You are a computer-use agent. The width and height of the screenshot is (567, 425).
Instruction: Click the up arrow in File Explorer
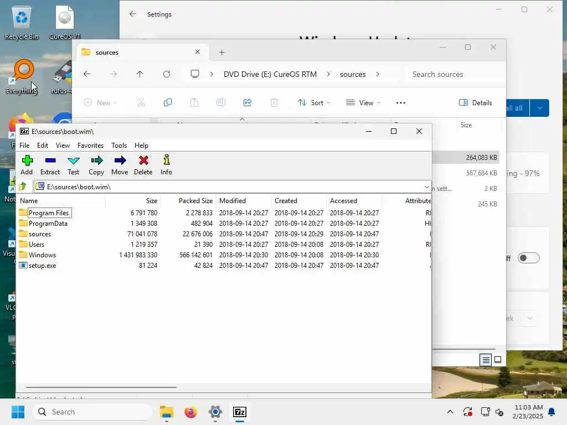pyautogui.click(x=140, y=74)
